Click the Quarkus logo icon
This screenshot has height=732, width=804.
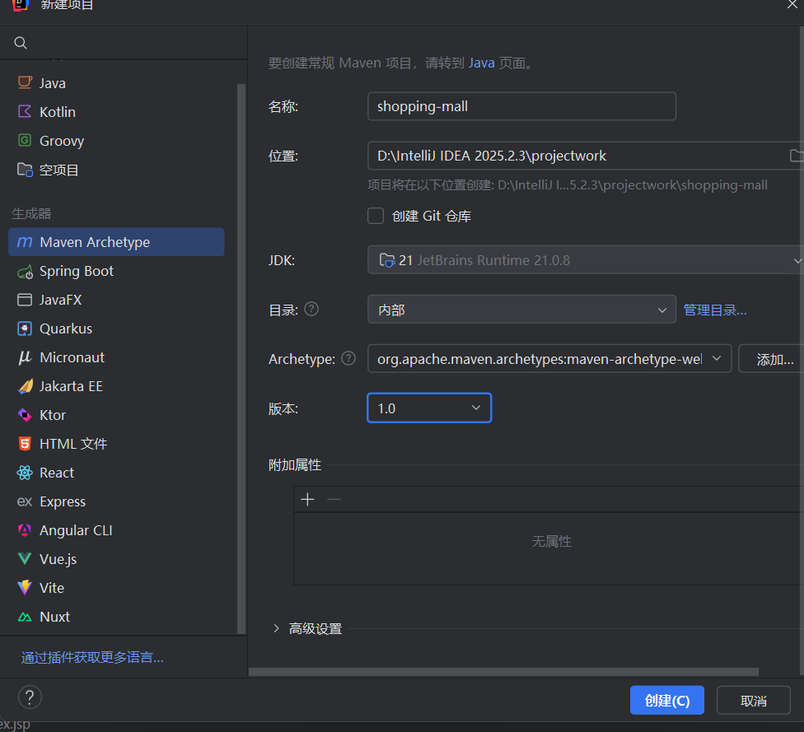[25, 329]
